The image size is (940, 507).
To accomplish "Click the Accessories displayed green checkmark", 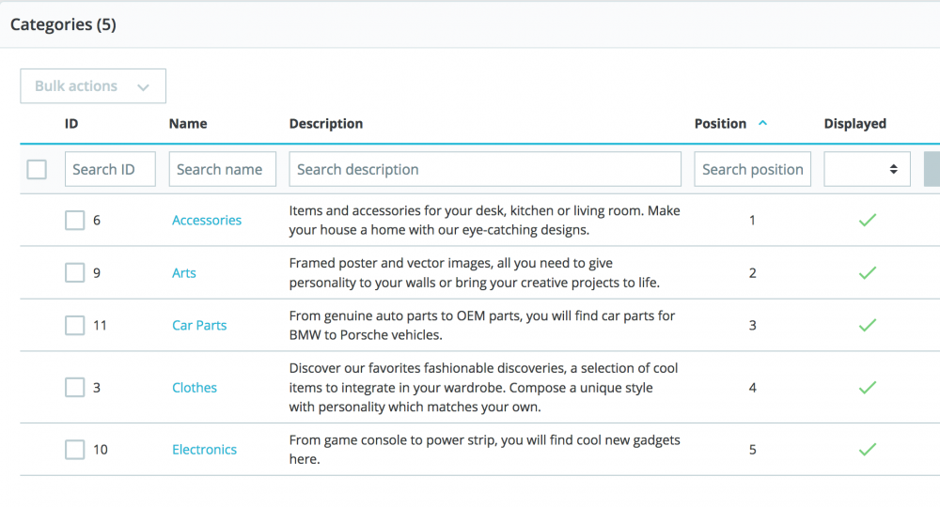I will tap(868, 221).
